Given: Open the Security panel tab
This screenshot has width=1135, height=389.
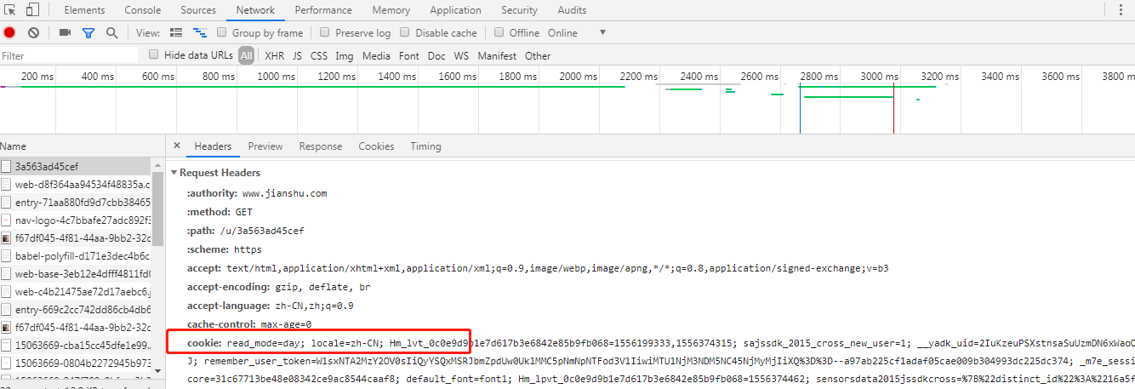Looking at the screenshot, I should pos(519,10).
